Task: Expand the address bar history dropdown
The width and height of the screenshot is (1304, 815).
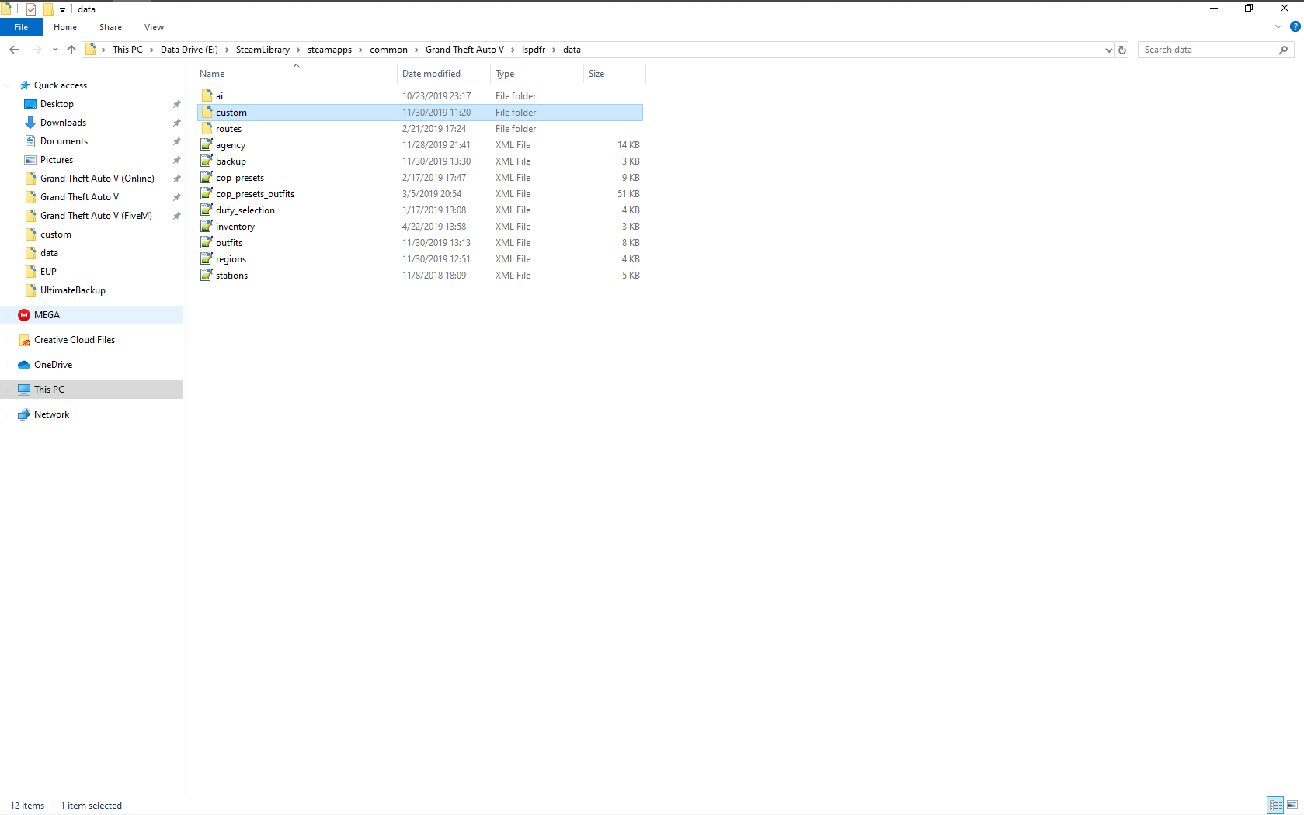Action: pos(1108,50)
